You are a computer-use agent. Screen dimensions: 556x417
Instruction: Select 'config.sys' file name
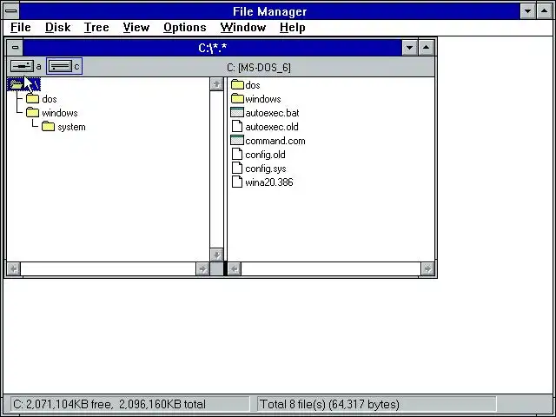point(266,169)
